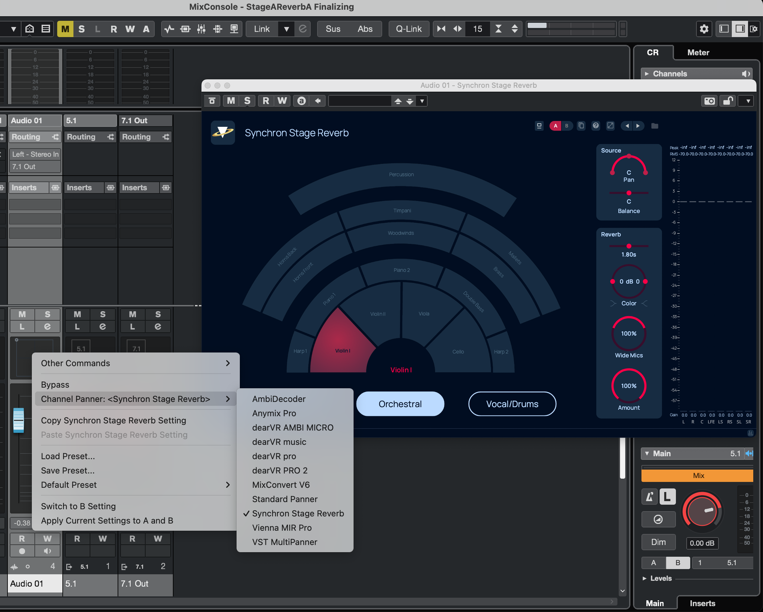
Task: Open Audio 01 Inserts rack settings
Action: [55, 188]
